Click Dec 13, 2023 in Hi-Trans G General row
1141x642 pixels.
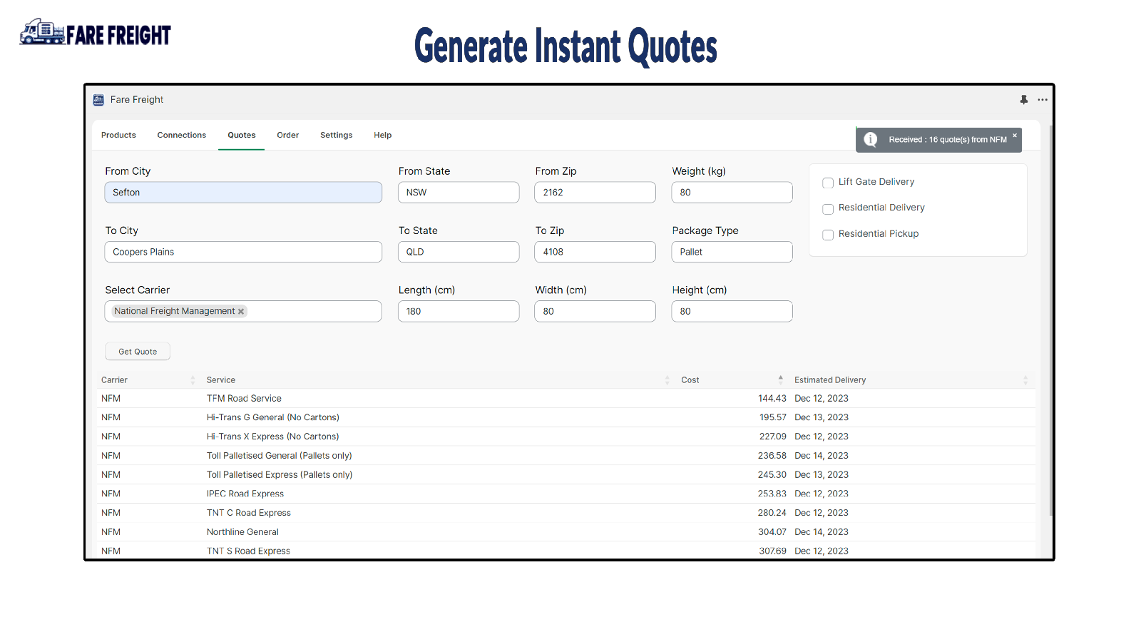[822, 417]
